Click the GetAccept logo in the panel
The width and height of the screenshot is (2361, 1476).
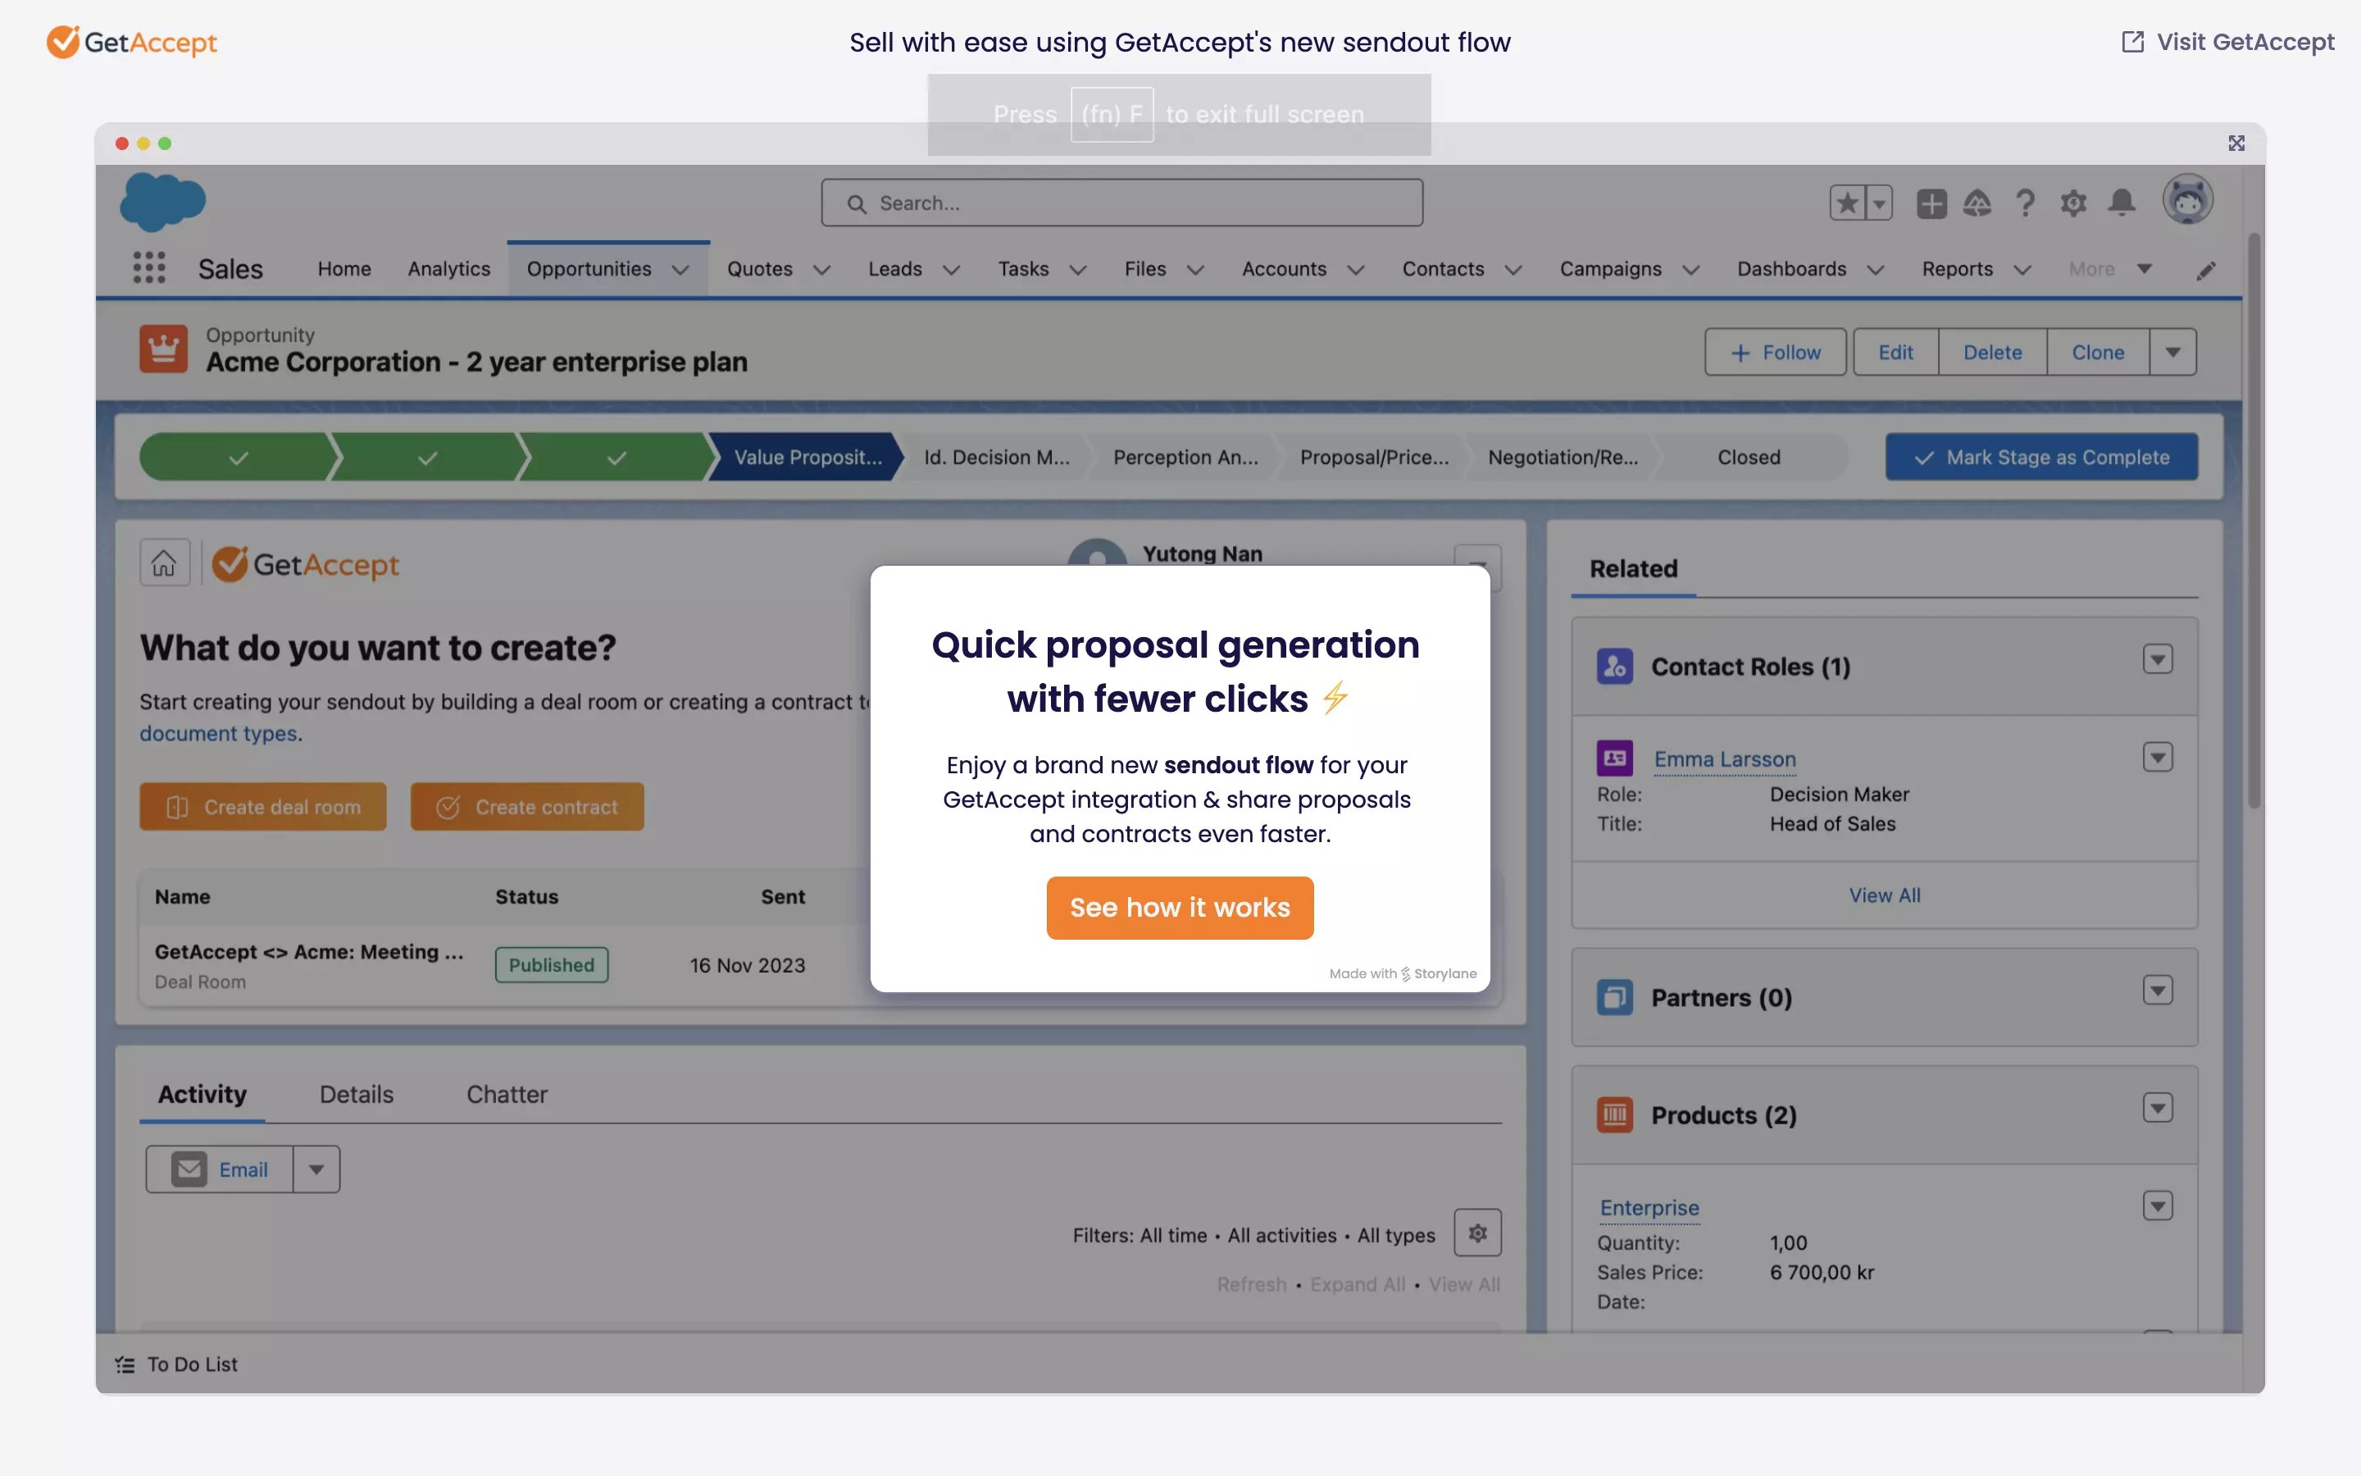point(305,564)
